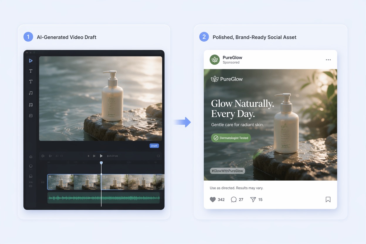Click the 'Glow Naturally. Every Day.' headline
The image size is (366, 244).
click(x=243, y=109)
